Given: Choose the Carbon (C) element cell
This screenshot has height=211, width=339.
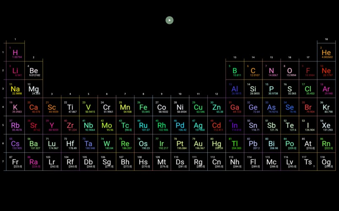Looking at the screenshot, I should (x=253, y=71).
